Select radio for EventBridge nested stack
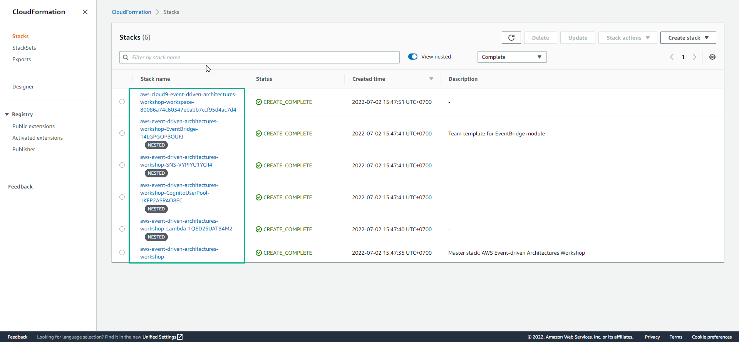Image resolution: width=739 pixels, height=342 pixels. pyautogui.click(x=122, y=133)
